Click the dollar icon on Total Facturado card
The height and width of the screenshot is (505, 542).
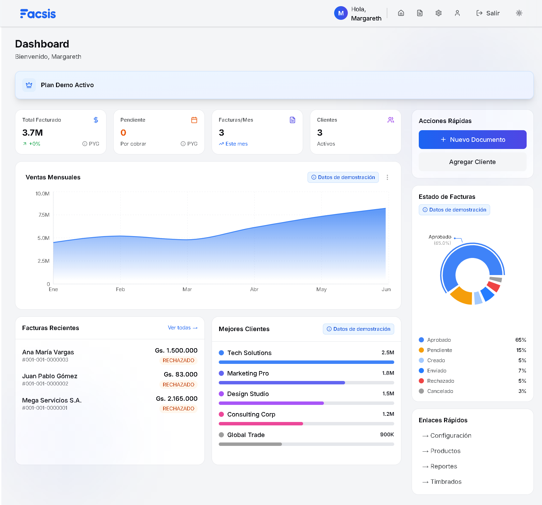pos(96,120)
